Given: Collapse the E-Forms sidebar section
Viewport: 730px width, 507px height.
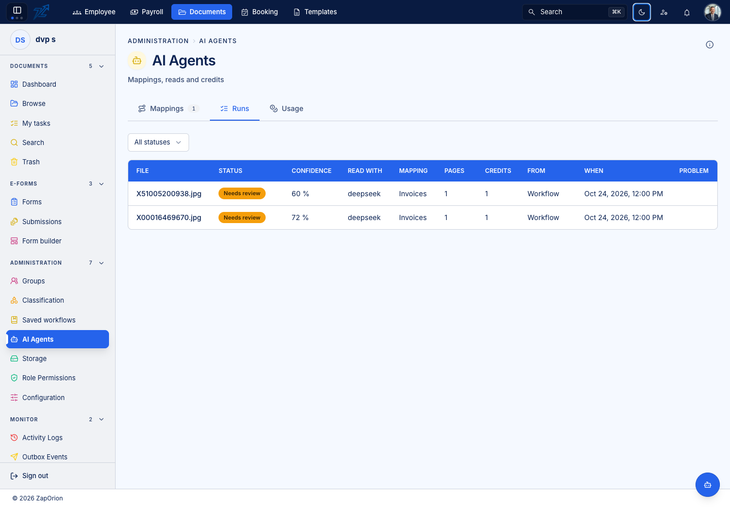Looking at the screenshot, I should (101, 184).
